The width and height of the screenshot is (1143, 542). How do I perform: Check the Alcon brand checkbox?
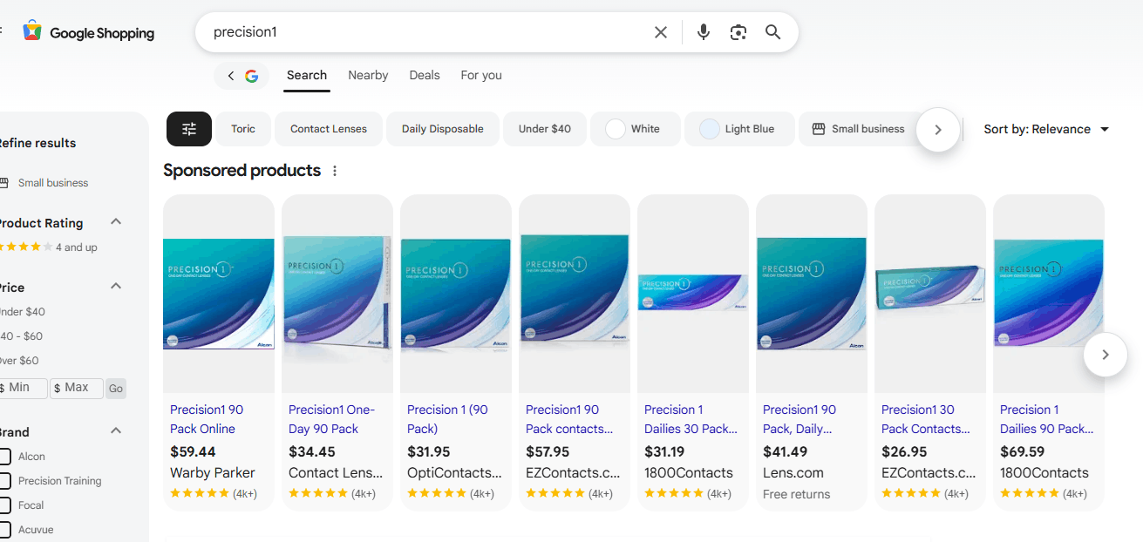click(5, 457)
